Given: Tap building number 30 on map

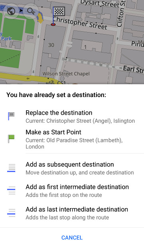Looking at the screenshot, I should coord(51,45).
